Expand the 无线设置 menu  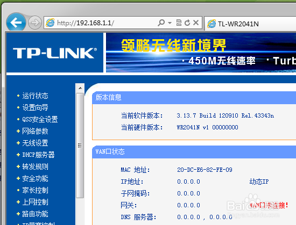tap(35, 143)
